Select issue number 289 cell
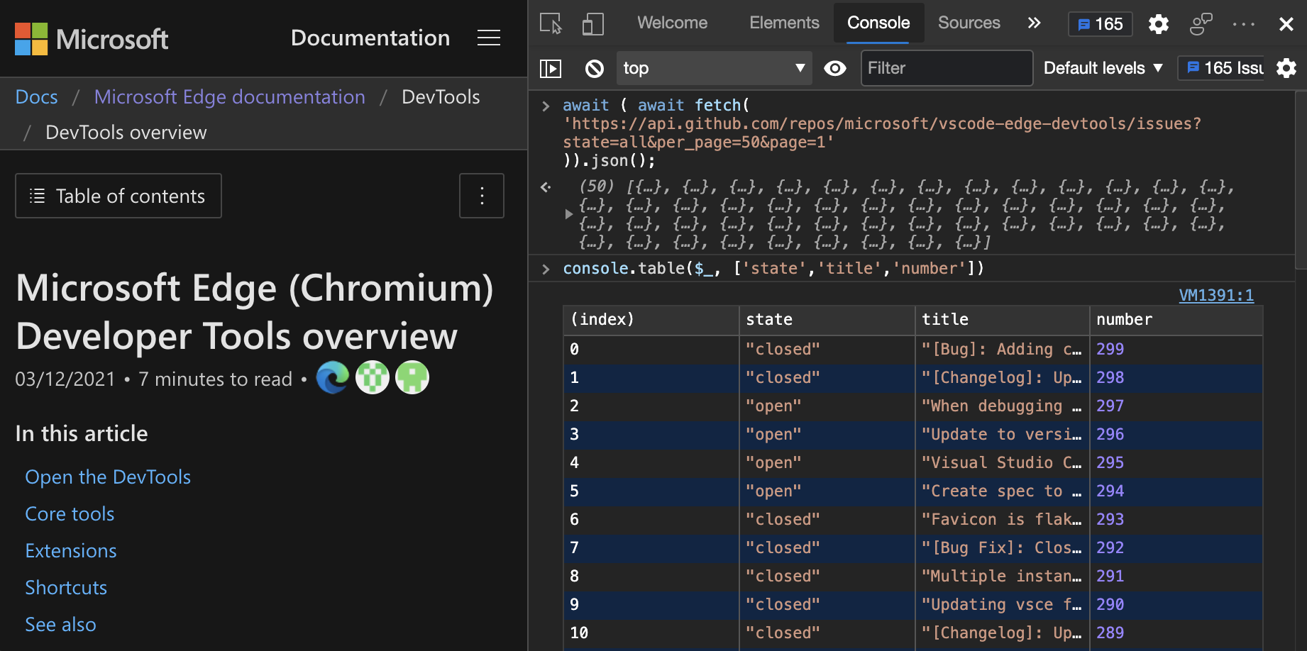 [x=1176, y=633]
